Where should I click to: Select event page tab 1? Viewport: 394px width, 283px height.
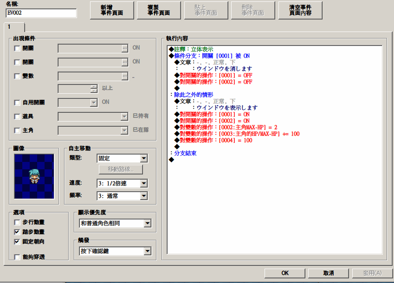coord(14,27)
